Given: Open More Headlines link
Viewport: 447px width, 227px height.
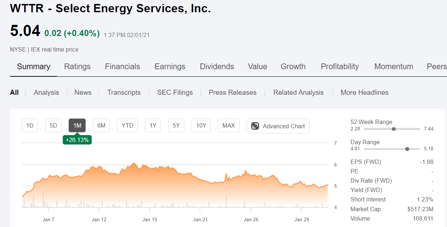Looking at the screenshot, I should [x=365, y=93].
